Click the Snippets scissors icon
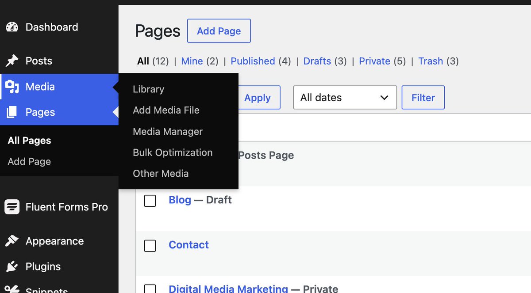 pos(12,289)
